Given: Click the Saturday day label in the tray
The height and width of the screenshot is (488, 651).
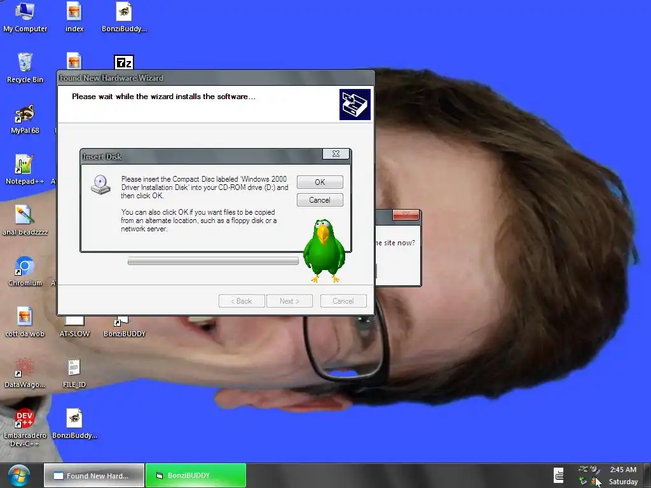Looking at the screenshot, I should [623, 482].
